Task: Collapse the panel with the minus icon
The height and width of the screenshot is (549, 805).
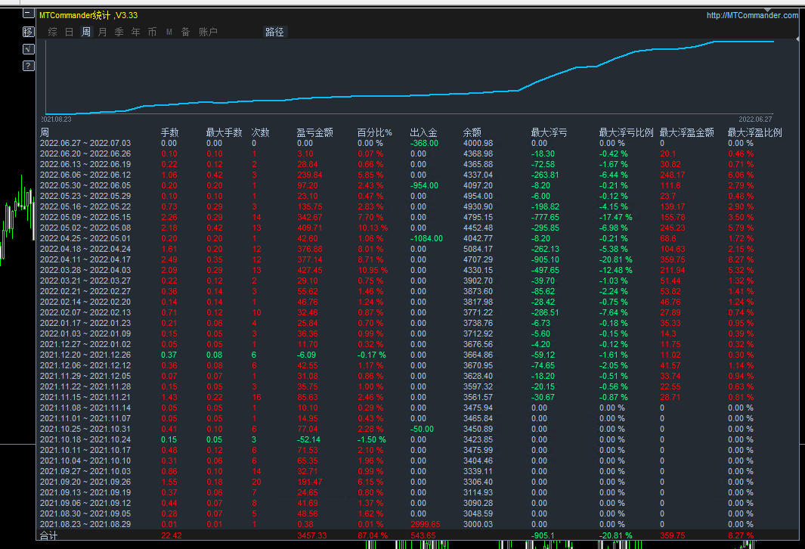Action: pyautogui.click(x=29, y=14)
